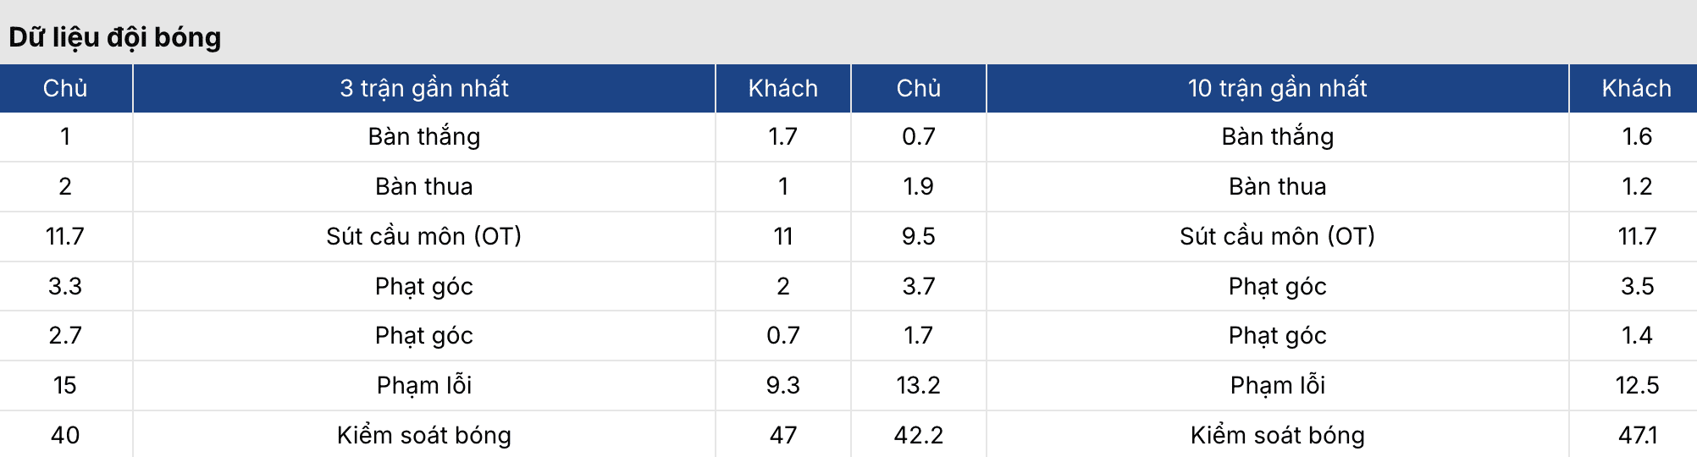Select the 12.5 fouls value
The height and width of the screenshot is (457, 1697).
(x=1636, y=385)
